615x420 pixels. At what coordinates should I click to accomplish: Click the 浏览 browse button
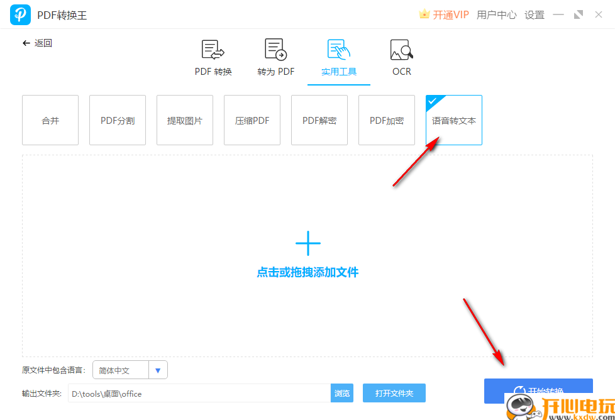(x=341, y=393)
